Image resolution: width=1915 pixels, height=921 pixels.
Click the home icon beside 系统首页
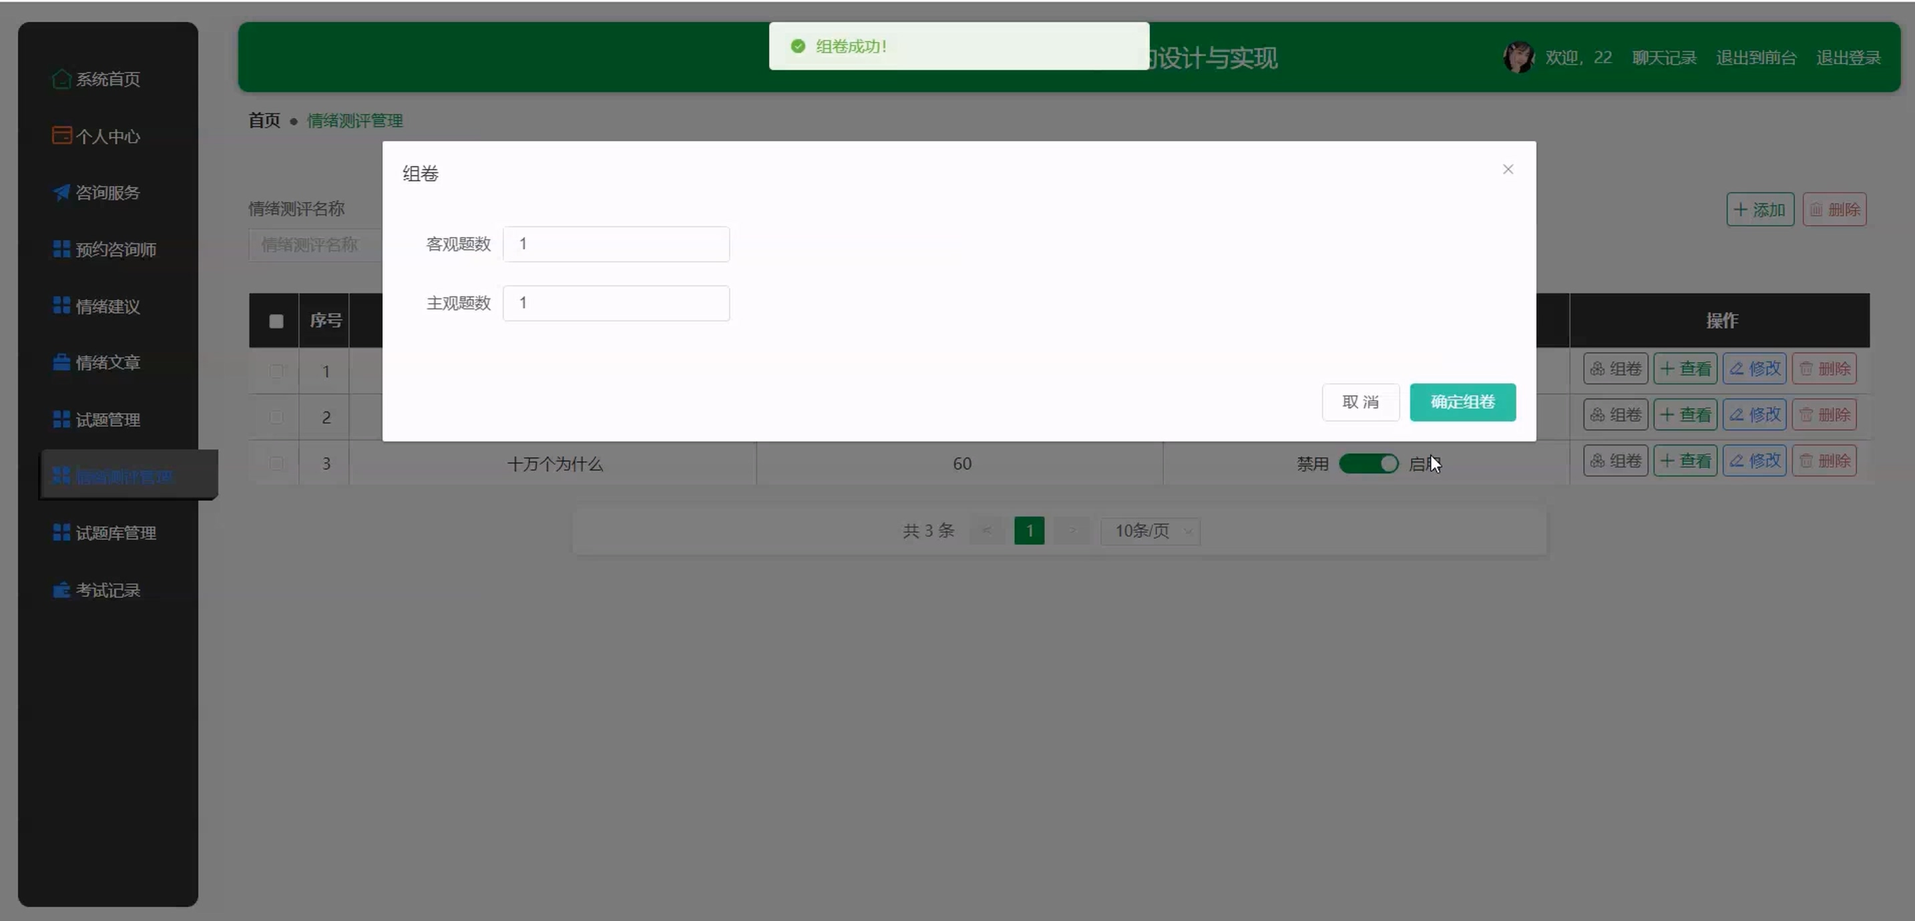pos(61,79)
